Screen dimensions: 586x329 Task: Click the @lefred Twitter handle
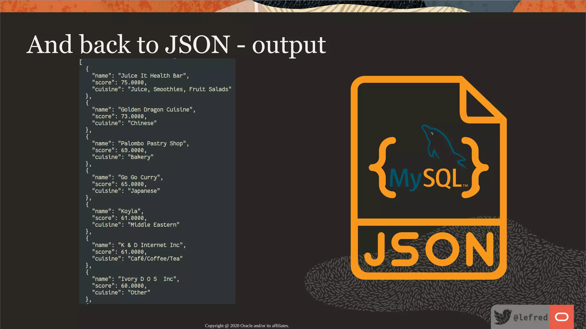[x=530, y=317]
